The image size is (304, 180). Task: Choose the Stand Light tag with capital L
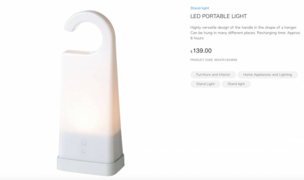coord(205,84)
